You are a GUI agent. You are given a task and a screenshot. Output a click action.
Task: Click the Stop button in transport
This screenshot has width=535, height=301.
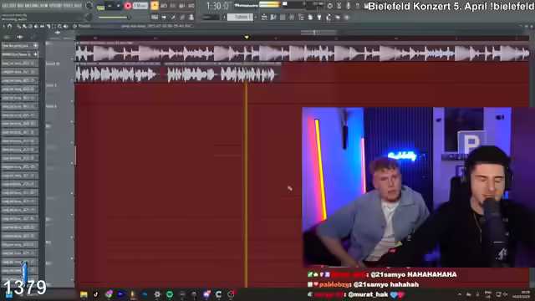pyautogui.click(x=119, y=6)
